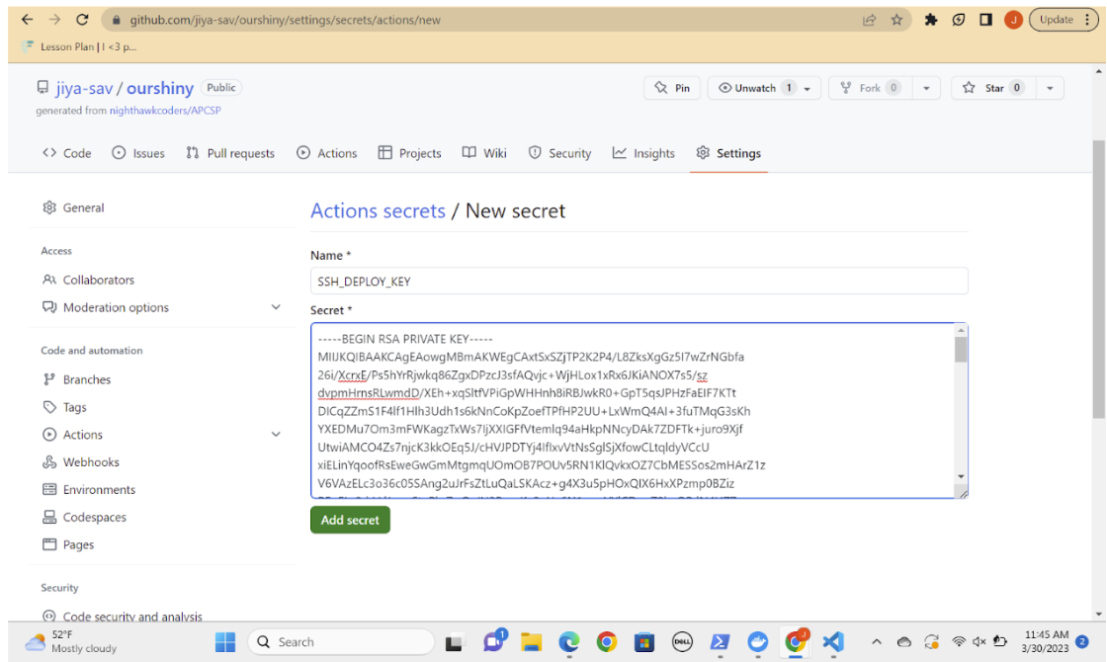This screenshot has height=662, width=1107.
Task: Open Microsoft Store from the taskbar
Action: click(643, 642)
